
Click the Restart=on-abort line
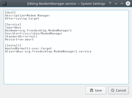tap(19, 39)
